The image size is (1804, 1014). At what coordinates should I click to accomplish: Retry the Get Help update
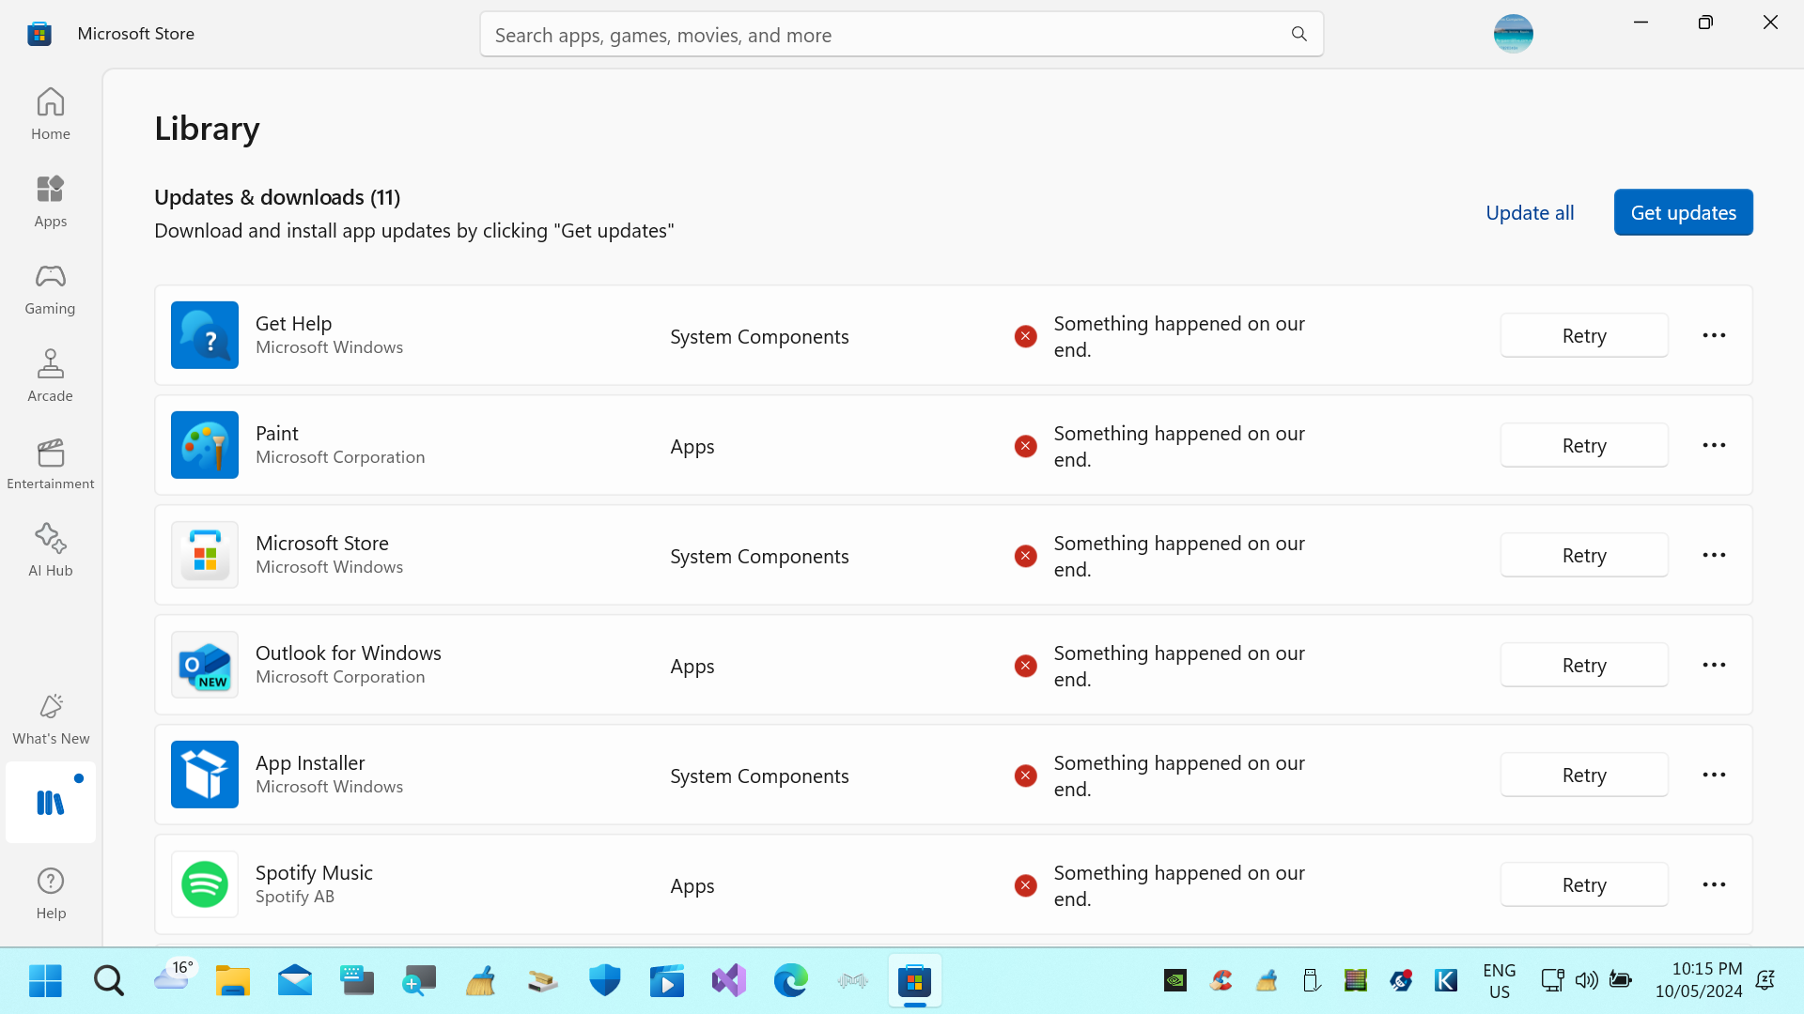1584,335
